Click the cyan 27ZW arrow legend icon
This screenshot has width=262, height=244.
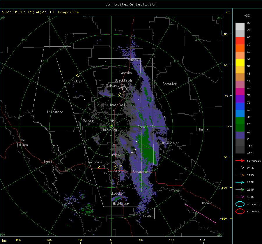click(x=240, y=182)
